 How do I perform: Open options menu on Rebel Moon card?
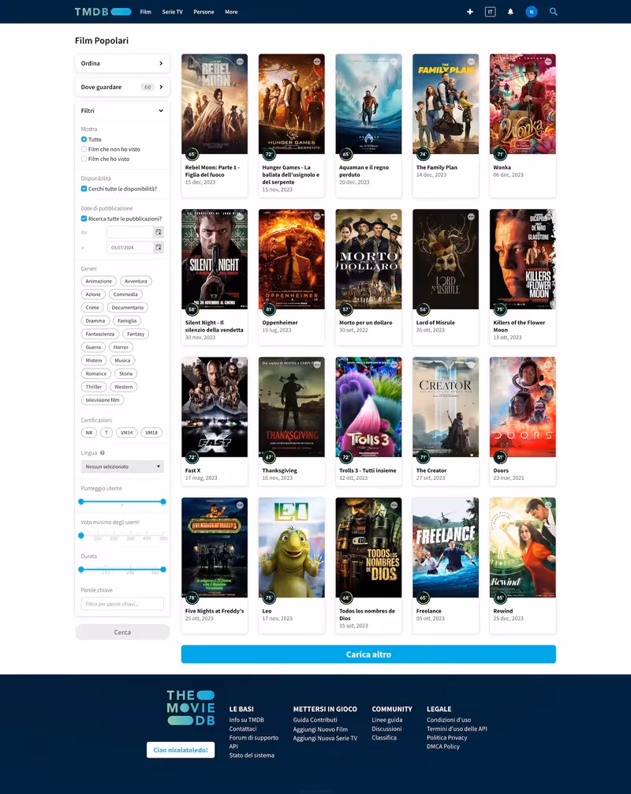point(240,62)
